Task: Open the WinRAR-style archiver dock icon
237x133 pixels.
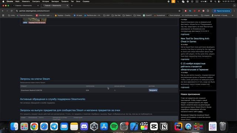Action: point(198,126)
